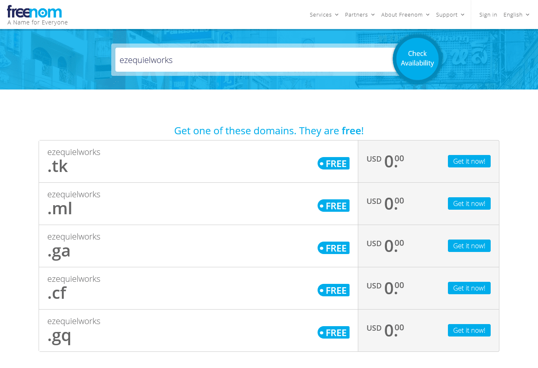Expand the Partners menu
This screenshot has width=538, height=368.
pos(359,15)
